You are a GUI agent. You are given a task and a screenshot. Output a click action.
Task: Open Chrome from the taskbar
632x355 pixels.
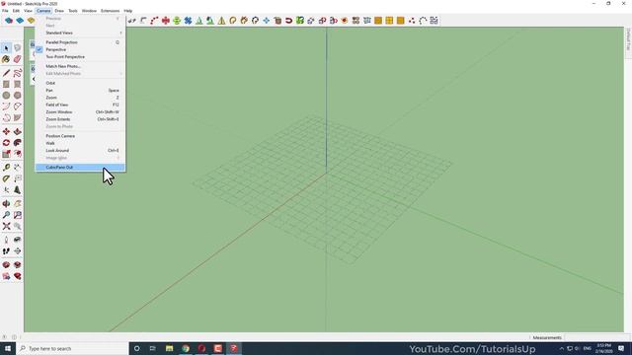[x=186, y=348]
